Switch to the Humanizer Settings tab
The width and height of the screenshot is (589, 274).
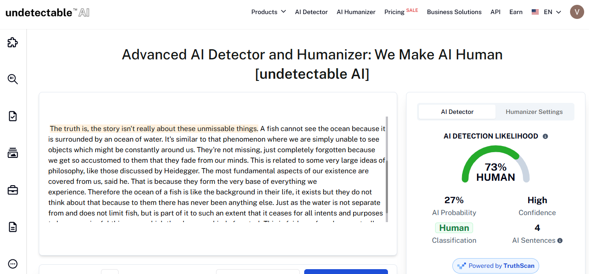534,112
